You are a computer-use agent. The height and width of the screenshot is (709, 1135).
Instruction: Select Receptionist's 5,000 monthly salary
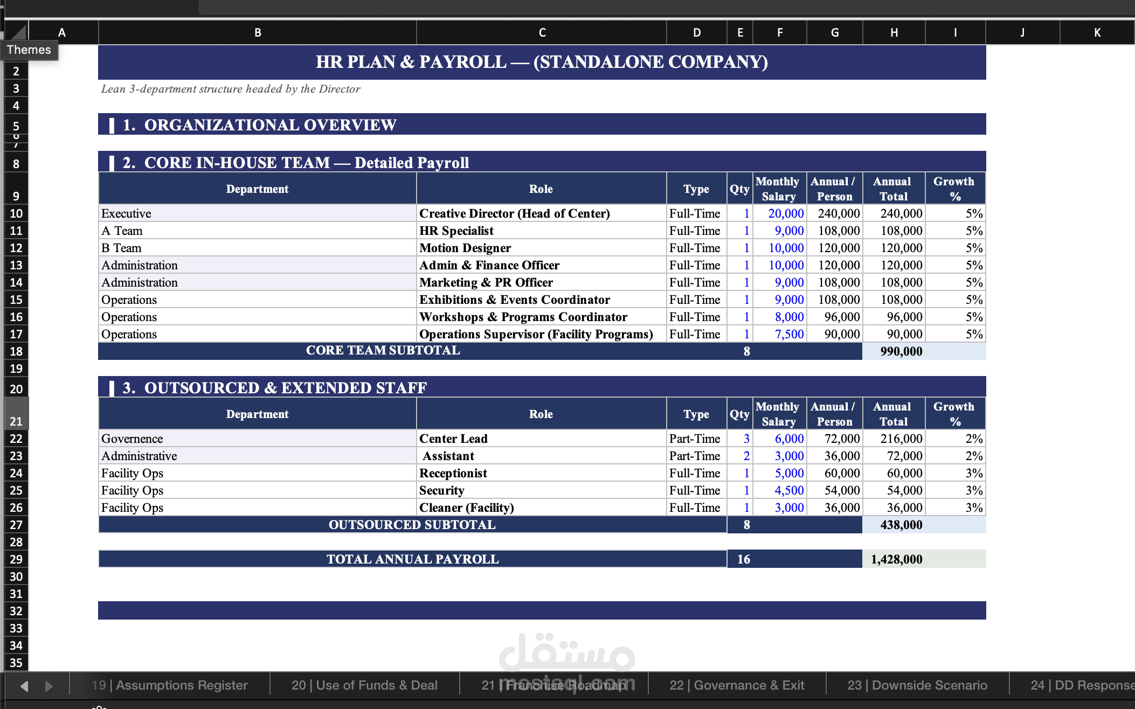click(x=780, y=473)
